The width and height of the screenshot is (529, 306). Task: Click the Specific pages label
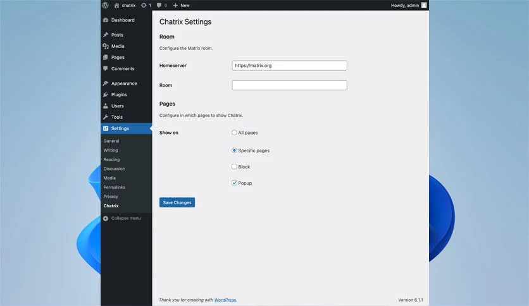[x=254, y=150]
